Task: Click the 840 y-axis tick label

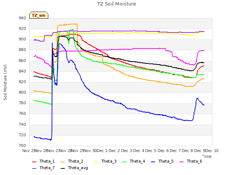Action: [x=22, y=71]
